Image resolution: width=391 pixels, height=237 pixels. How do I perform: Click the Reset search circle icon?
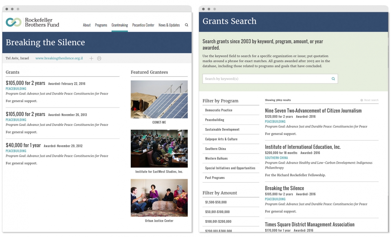tap(362, 100)
